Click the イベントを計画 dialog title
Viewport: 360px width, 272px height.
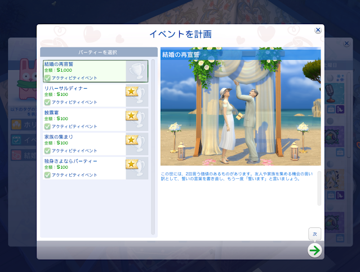(x=180, y=34)
